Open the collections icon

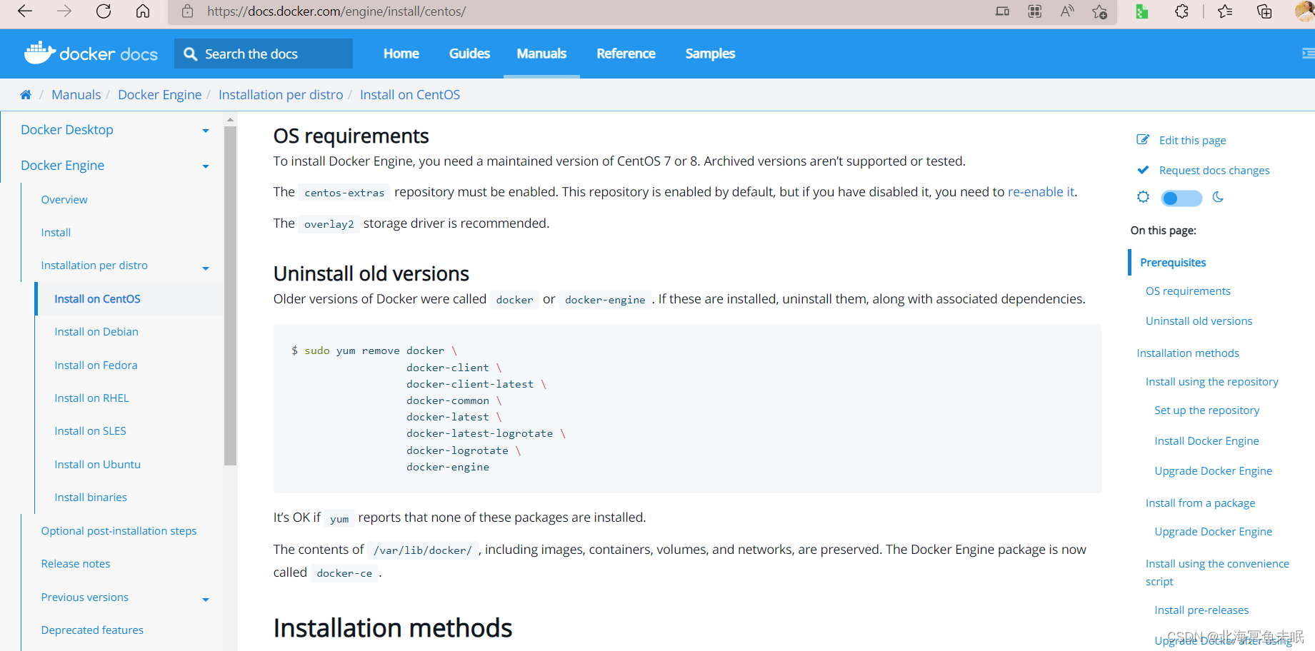(x=1264, y=11)
